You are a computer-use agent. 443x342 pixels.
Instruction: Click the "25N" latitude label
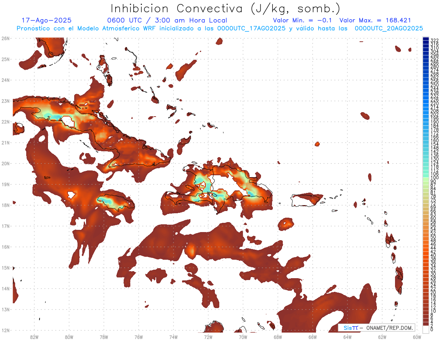(6, 59)
